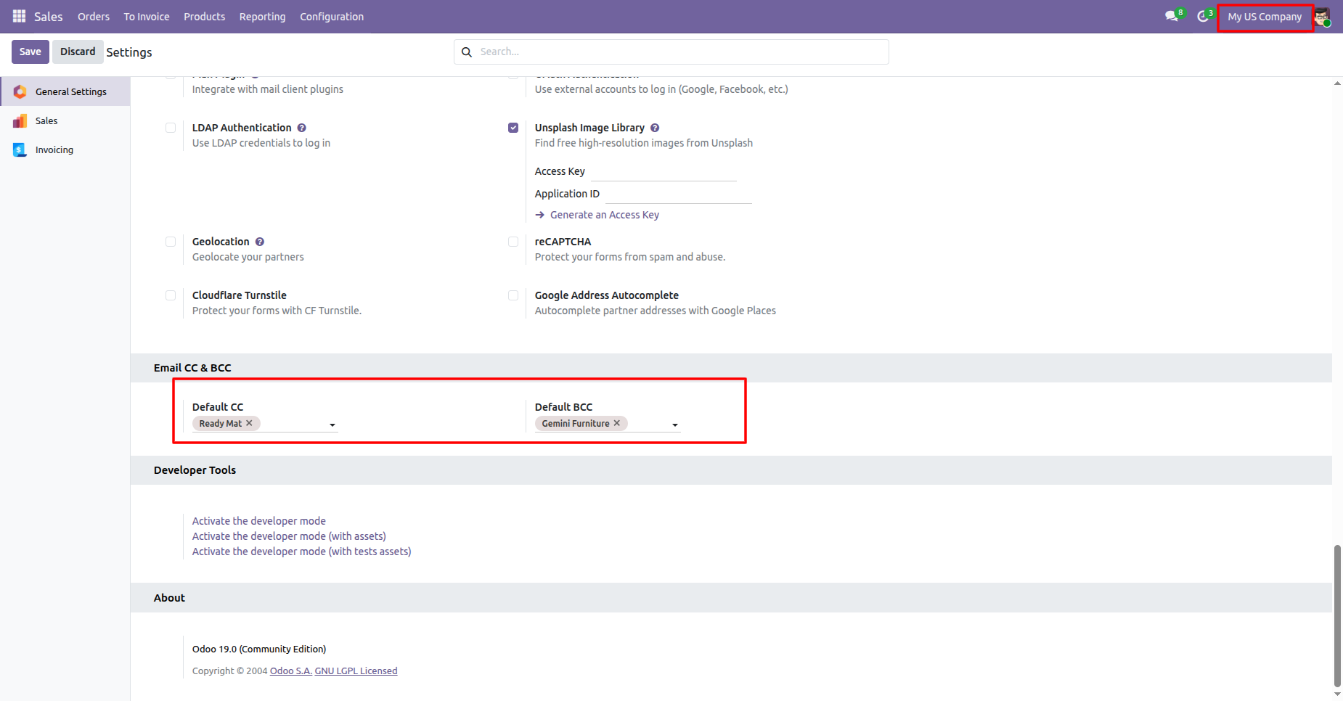This screenshot has height=701, width=1343.
Task: Open the My US Company switcher
Action: point(1265,17)
